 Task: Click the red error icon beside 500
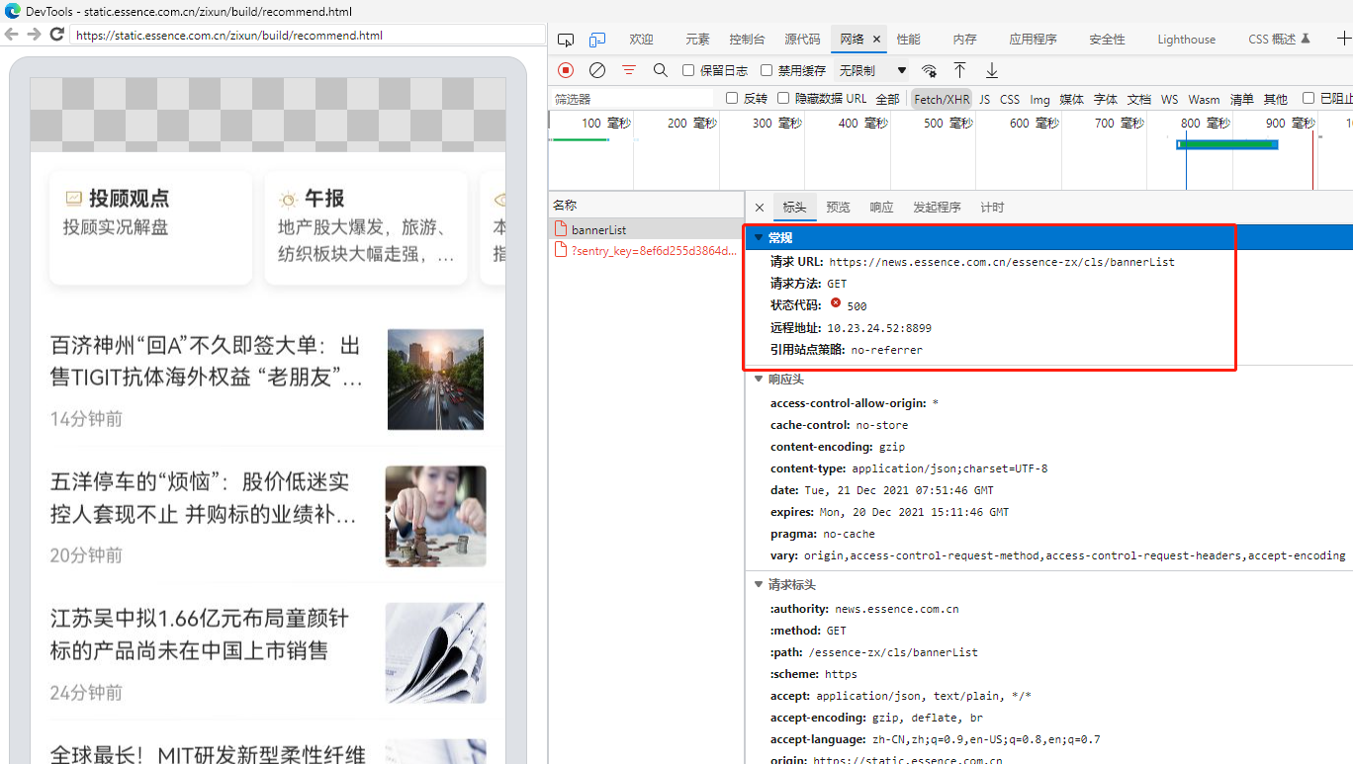tap(836, 303)
